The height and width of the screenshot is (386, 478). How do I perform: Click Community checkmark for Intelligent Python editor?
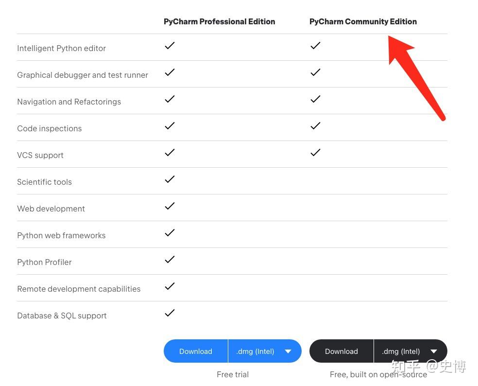(x=315, y=46)
